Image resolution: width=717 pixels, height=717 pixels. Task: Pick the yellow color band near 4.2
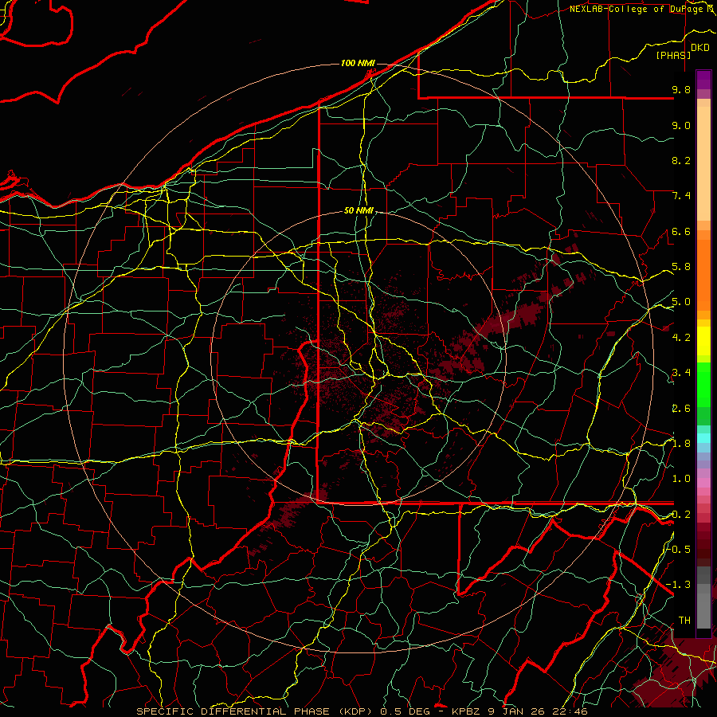pos(703,341)
